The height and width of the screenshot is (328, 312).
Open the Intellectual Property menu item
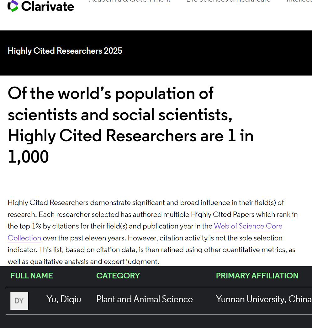point(299,1)
